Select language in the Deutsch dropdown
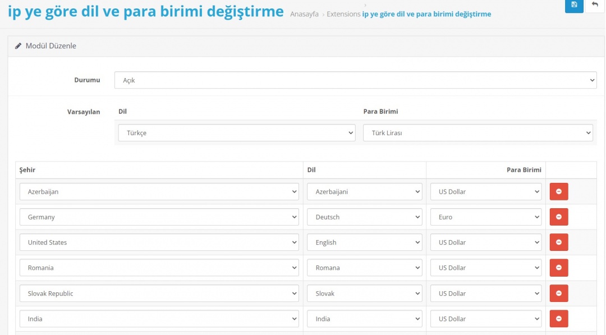This screenshot has height=335, width=606. tap(364, 217)
